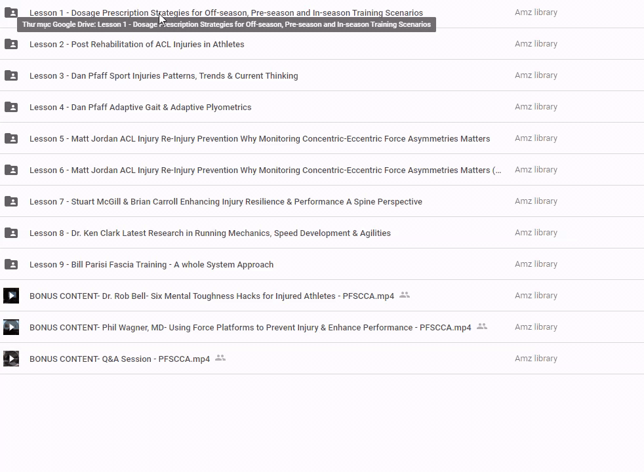Click the shared-people icon beside Q&A Session file
Screen dimensions: 644x472
coord(220,358)
